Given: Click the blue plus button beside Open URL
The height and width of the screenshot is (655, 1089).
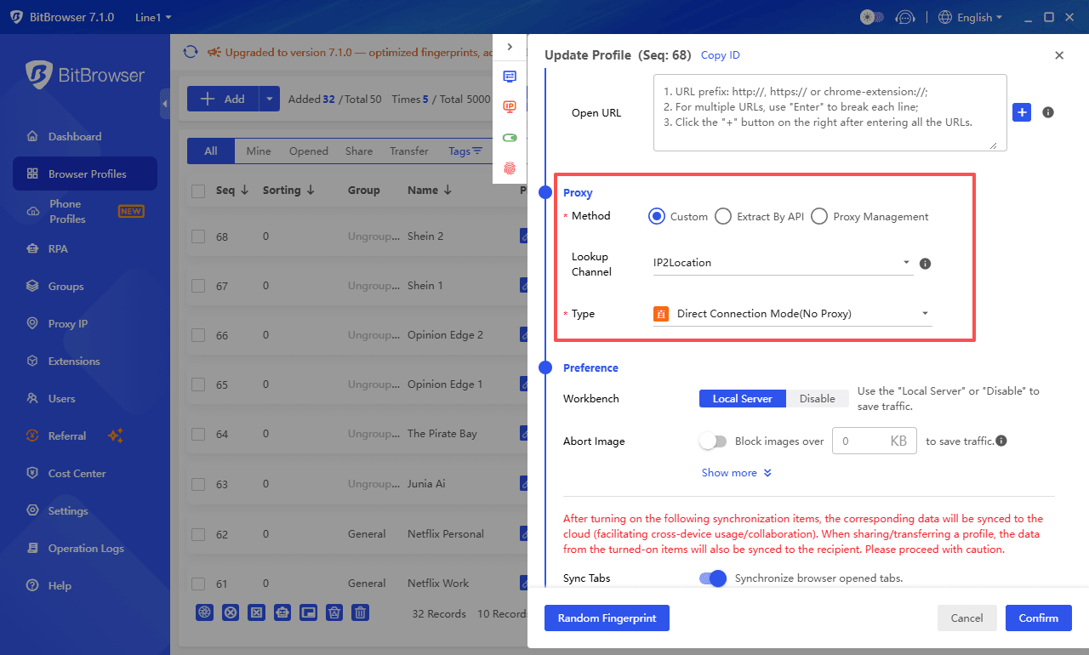Looking at the screenshot, I should click(1022, 112).
